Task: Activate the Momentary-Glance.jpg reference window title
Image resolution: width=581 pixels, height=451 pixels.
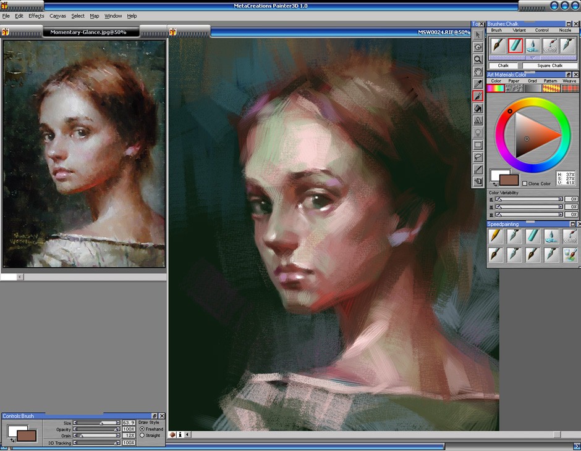Action: 88,32
